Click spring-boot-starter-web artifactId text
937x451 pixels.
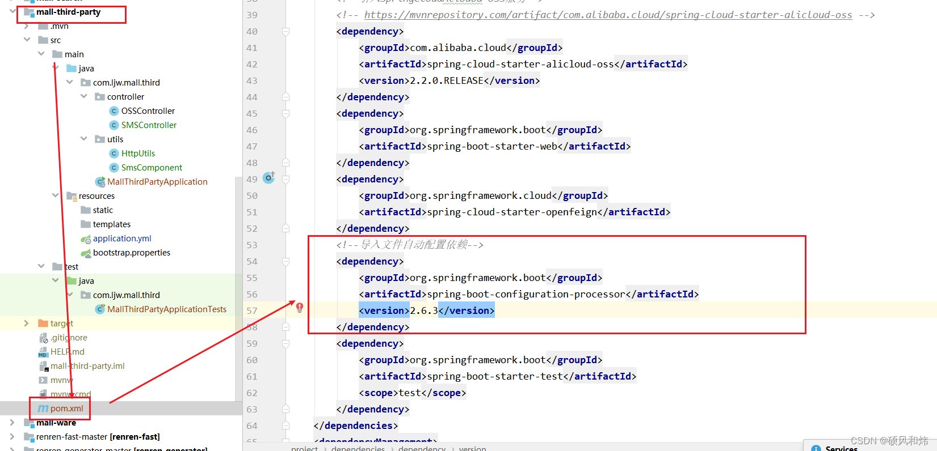tap(492, 146)
